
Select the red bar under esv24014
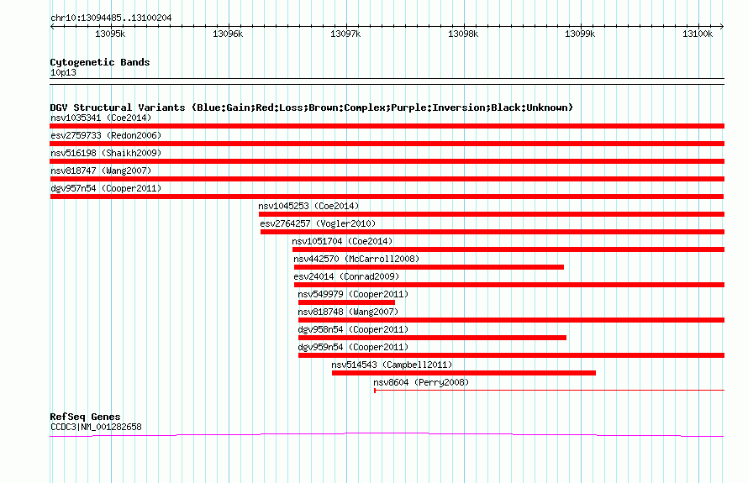click(x=509, y=285)
